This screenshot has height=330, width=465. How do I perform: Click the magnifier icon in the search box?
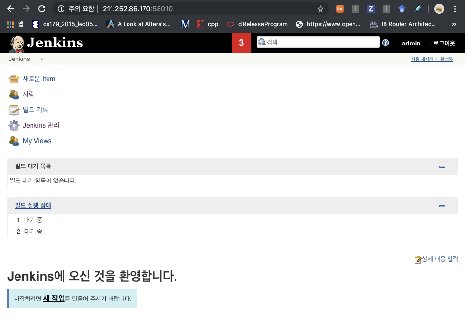261,42
